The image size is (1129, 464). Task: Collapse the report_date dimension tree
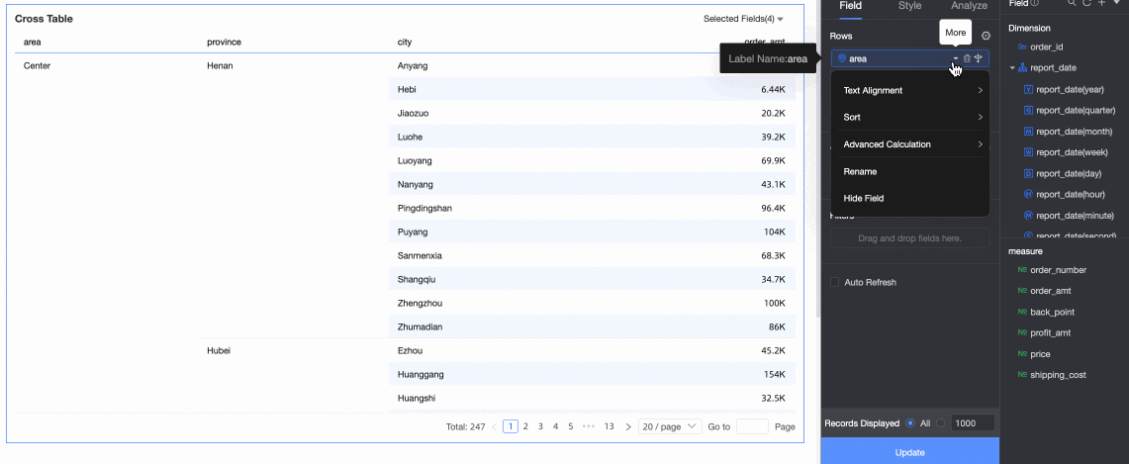[x=1012, y=68]
